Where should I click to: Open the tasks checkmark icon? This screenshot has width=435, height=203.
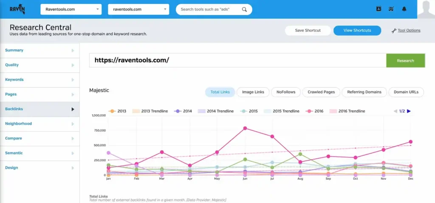(391, 9)
